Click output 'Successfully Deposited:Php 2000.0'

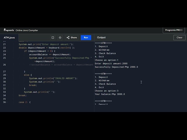pos(116,67)
